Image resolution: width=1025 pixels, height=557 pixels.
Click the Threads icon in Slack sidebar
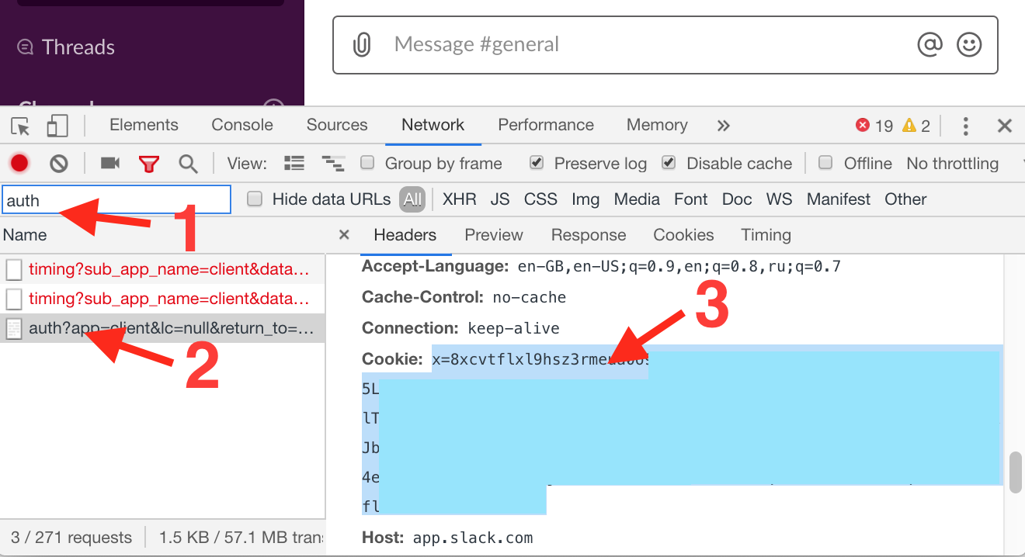(25, 47)
